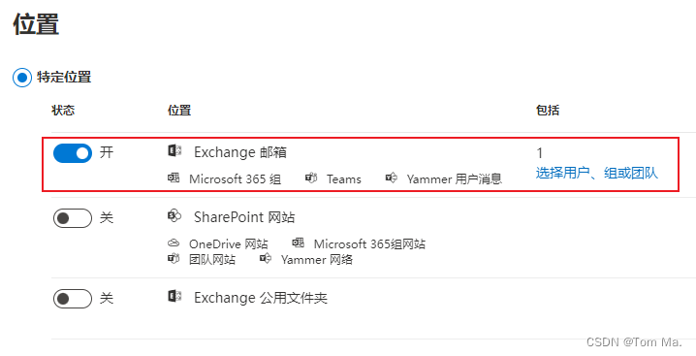Click the 团队网站 Teams icon

[x=174, y=258]
